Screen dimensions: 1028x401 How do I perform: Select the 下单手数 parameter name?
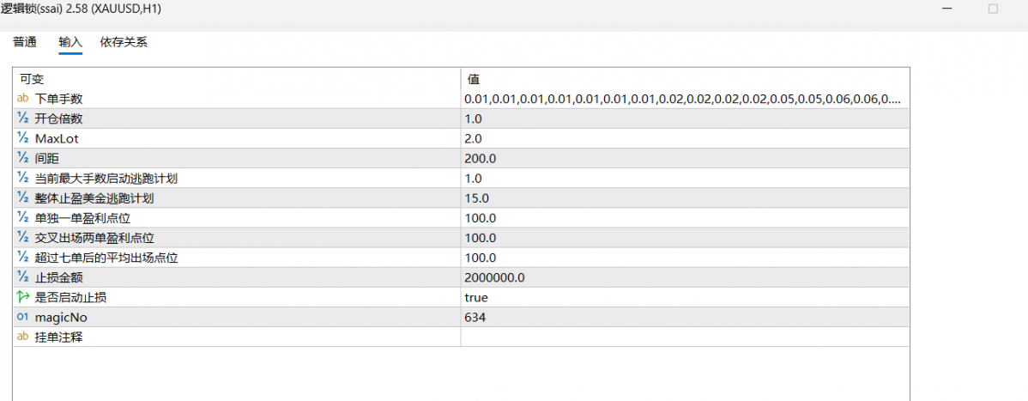(x=58, y=99)
